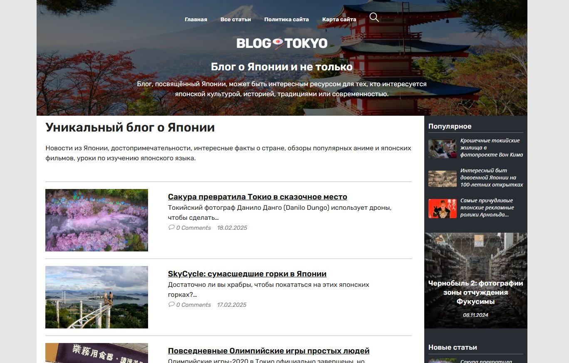Click the Новые статьи sidebar heading
The height and width of the screenshot is (363, 569).
click(x=453, y=347)
